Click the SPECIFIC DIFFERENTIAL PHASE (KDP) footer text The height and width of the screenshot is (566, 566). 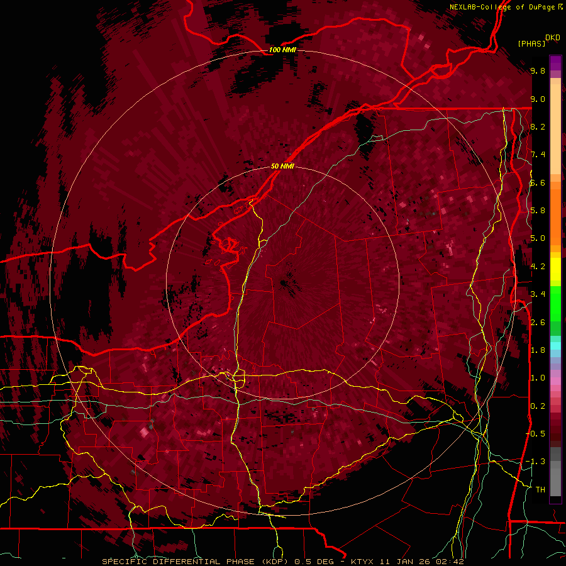pos(196,562)
